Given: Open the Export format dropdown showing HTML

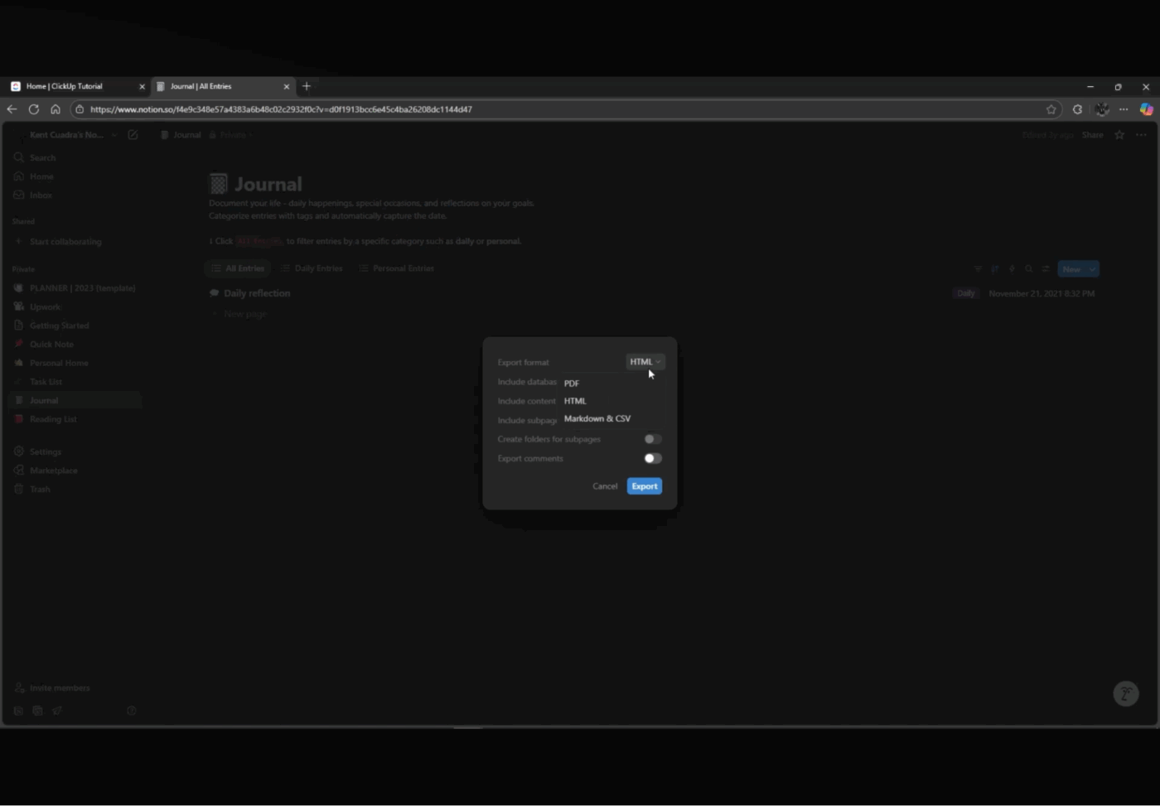Looking at the screenshot, I should [645, 361].
